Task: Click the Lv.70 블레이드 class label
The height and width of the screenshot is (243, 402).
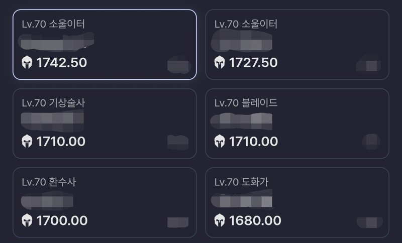Action: coord(246,103)
